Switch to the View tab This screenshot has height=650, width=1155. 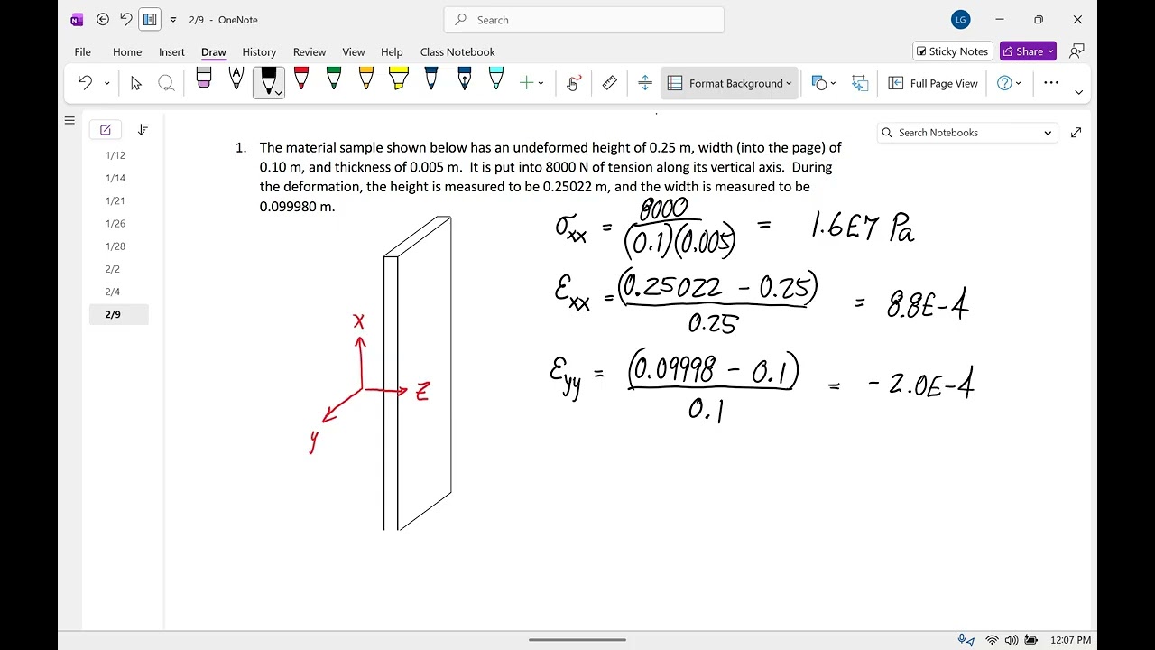click(x=354, y=51)
